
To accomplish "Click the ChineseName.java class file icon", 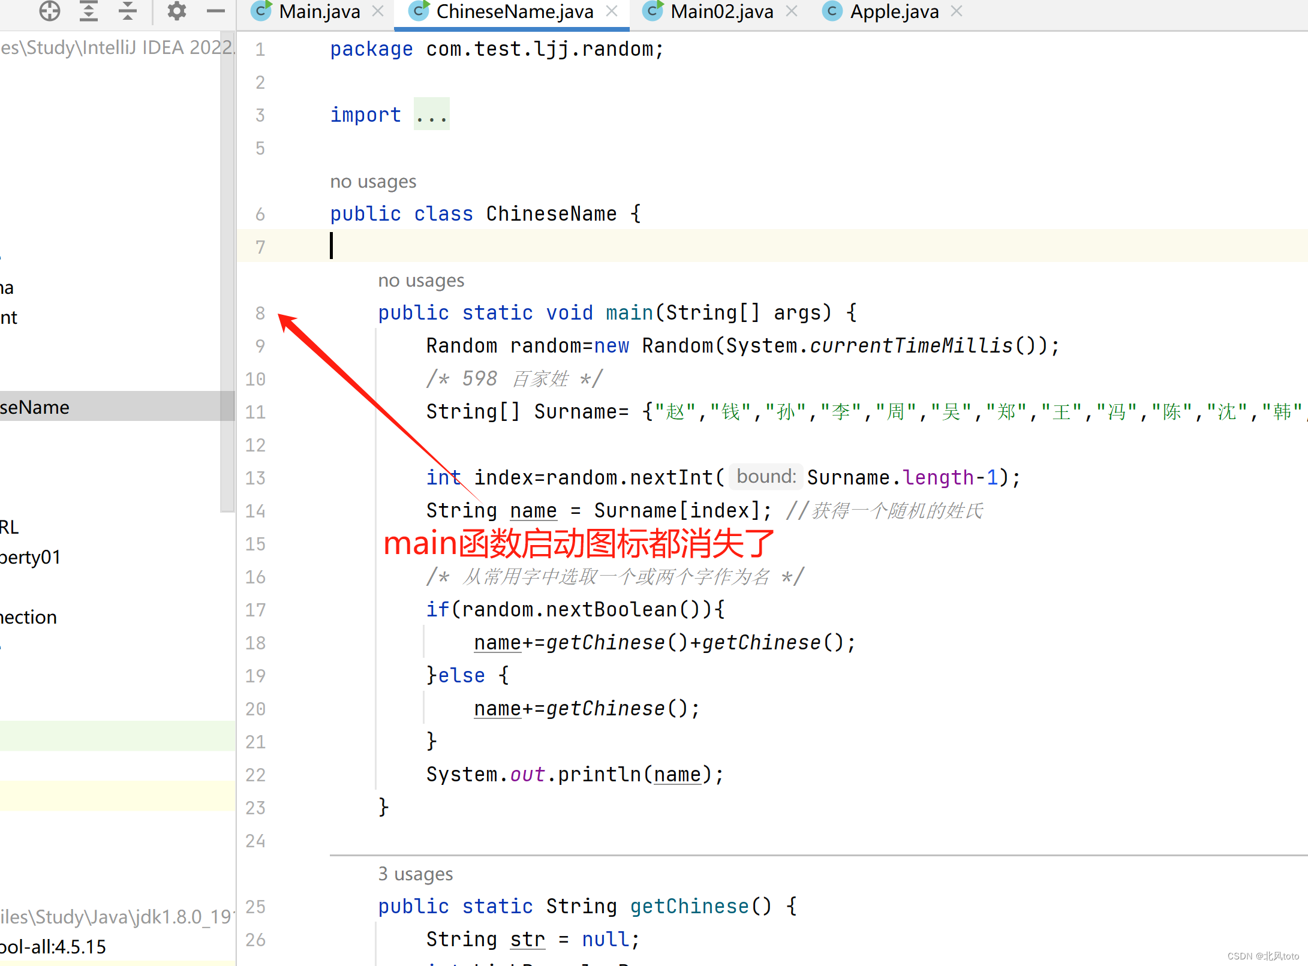I will click(419, 11).
